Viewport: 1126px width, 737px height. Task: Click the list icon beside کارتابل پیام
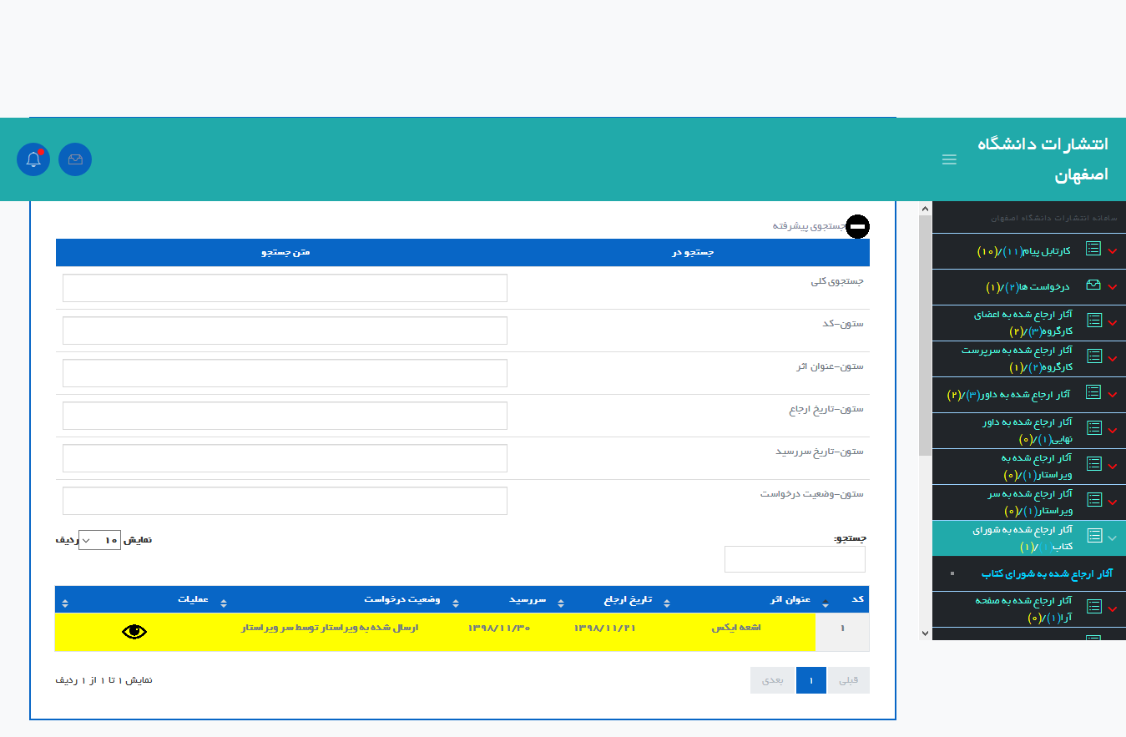coord(1093,249)
